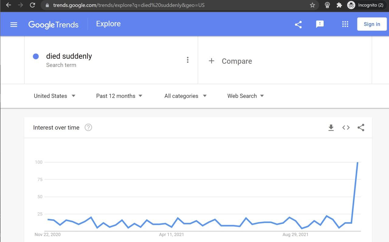Expand the United States region dropdown
The image size is (389, 242).
tap(55, 96)
